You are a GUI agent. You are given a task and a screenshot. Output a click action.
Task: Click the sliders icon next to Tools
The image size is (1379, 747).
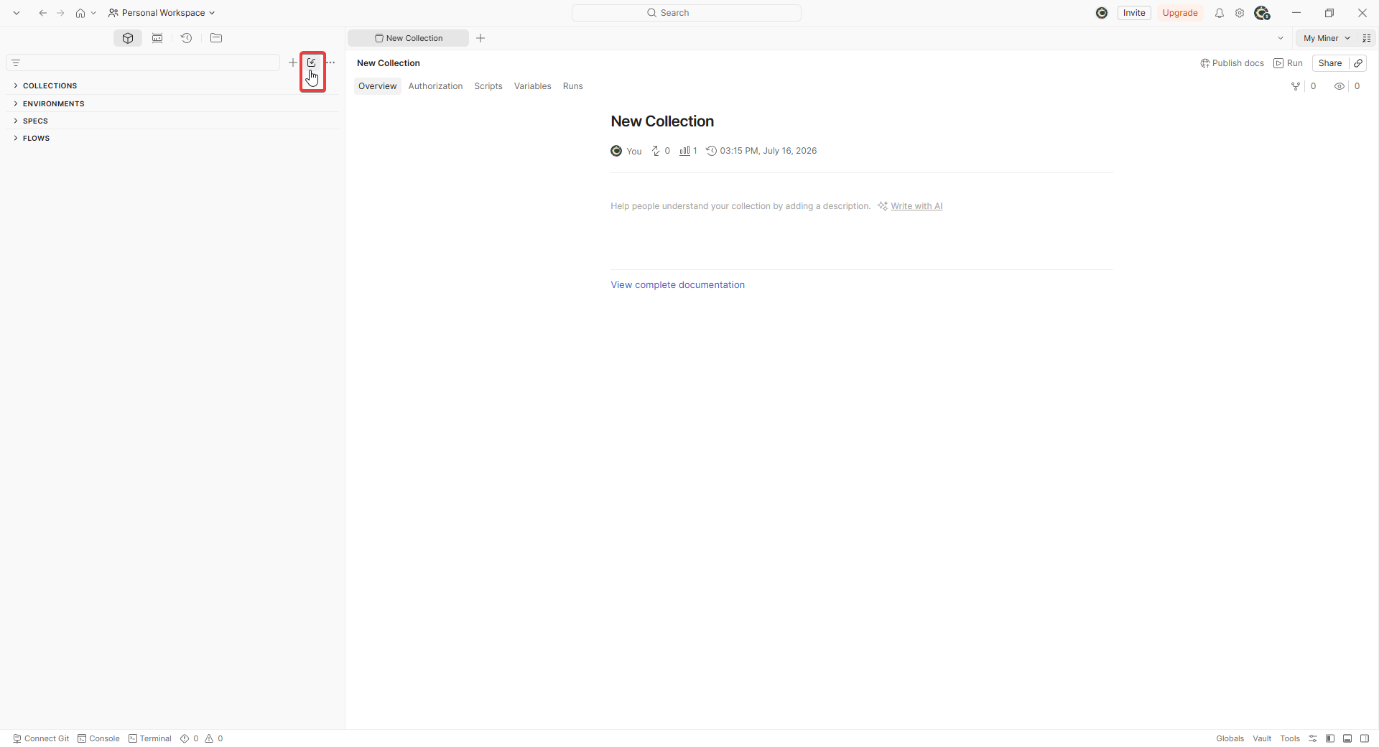[1313, 738]
